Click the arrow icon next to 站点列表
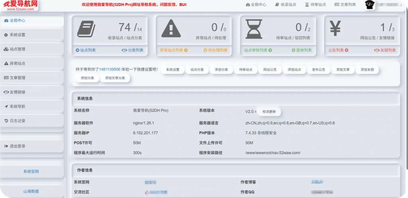Image resolution: width=408 pixels, height=198 pixels. 77,50
